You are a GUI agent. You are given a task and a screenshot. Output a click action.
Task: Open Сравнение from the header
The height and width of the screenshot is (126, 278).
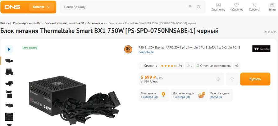tap(218, 7)
